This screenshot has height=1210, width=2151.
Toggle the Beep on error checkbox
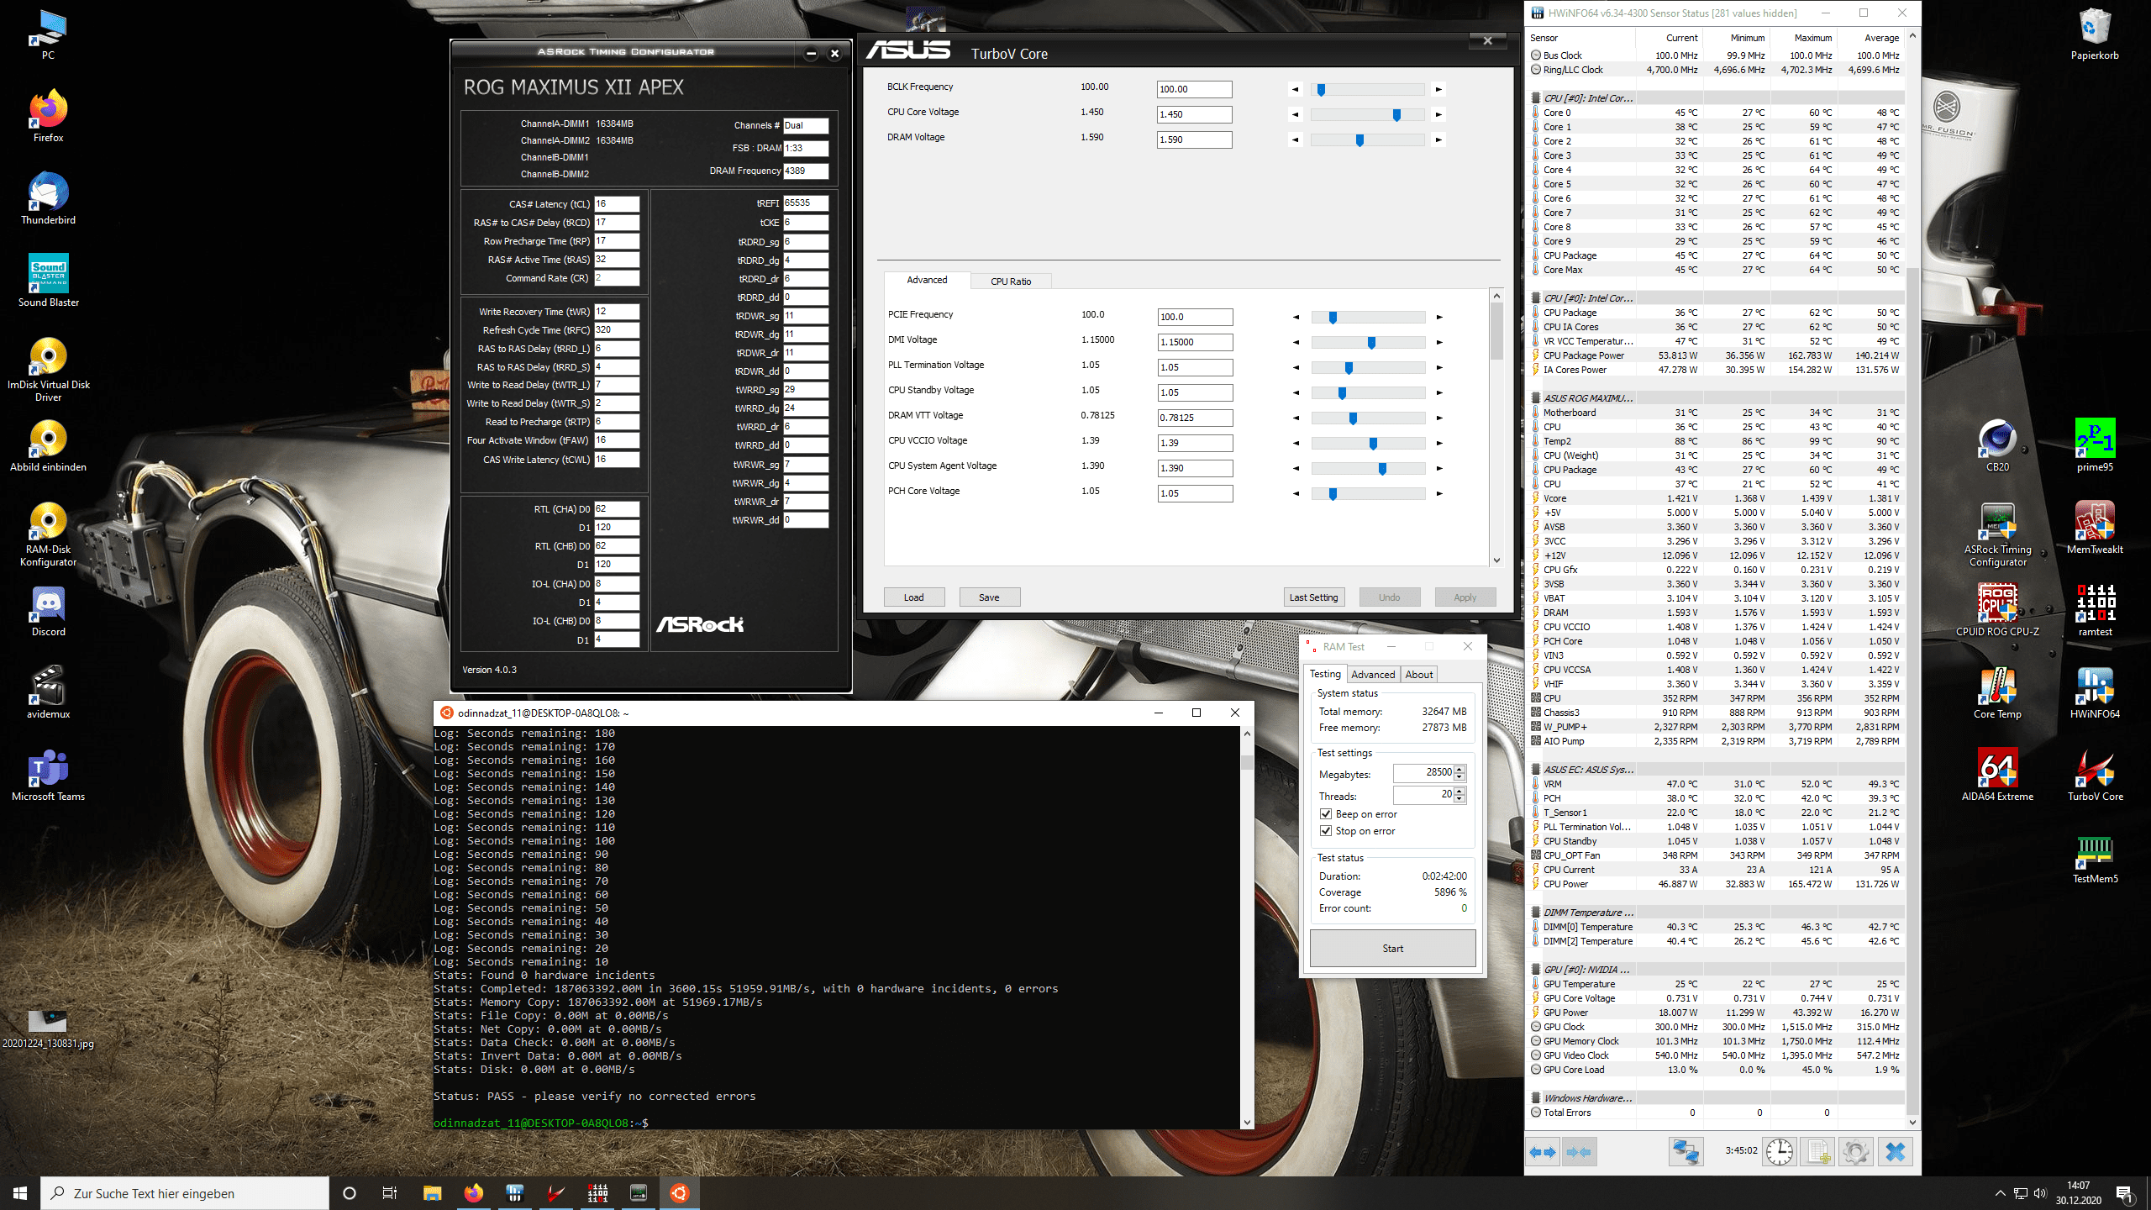click(1326, 814)
